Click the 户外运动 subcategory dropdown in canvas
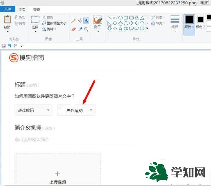Screen dimensions: 211x186 (x=76, y=110)
